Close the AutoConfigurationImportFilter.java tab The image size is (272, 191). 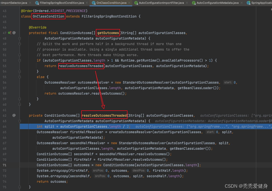coord(187,3)
